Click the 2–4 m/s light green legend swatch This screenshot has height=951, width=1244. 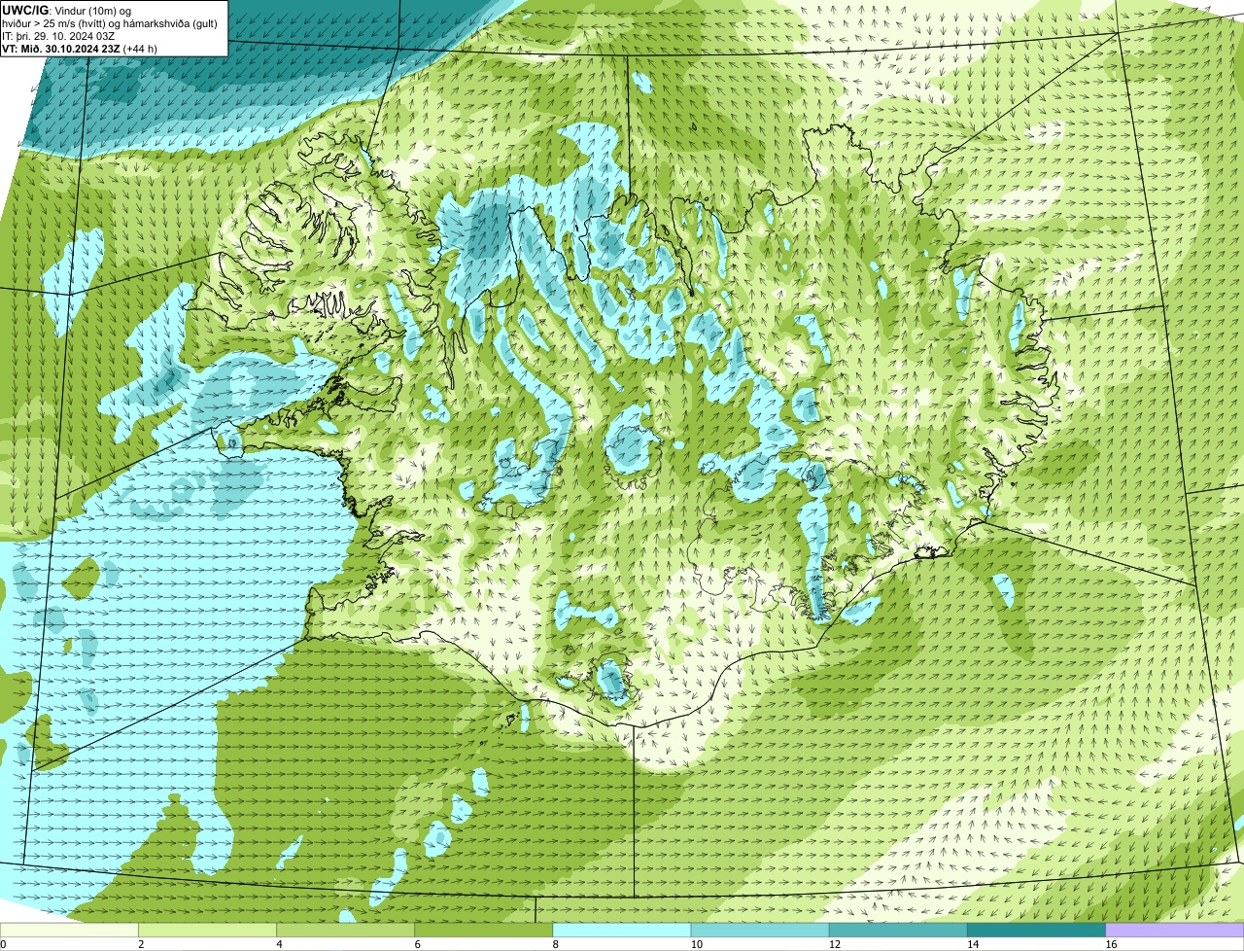(x=207, y=931)
